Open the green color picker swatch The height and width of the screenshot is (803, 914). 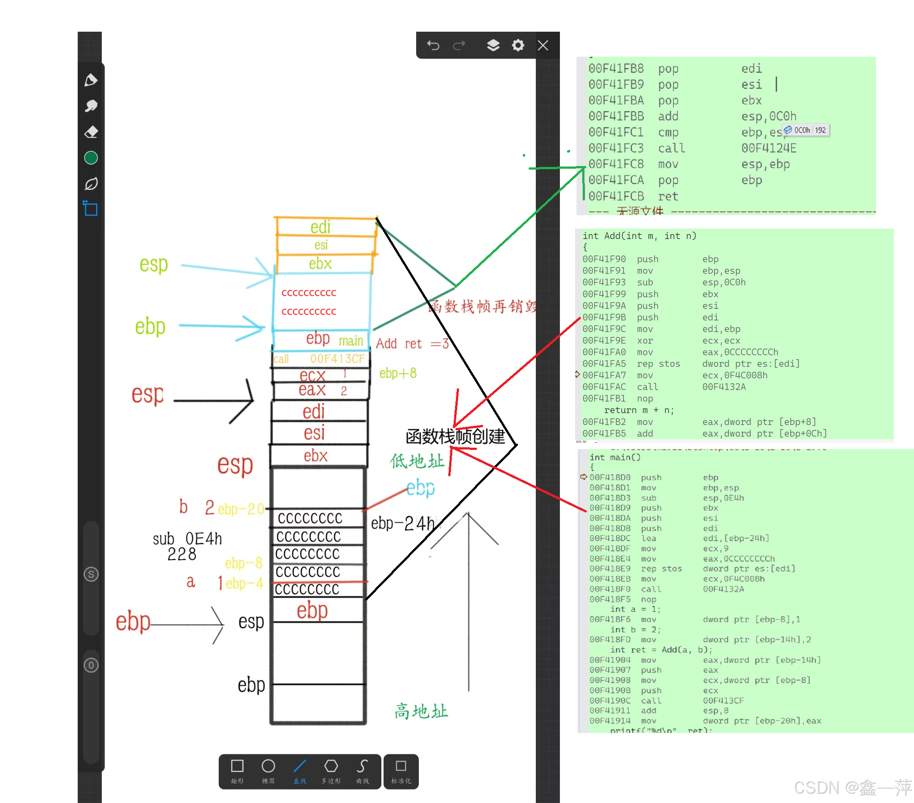point(91,158)
